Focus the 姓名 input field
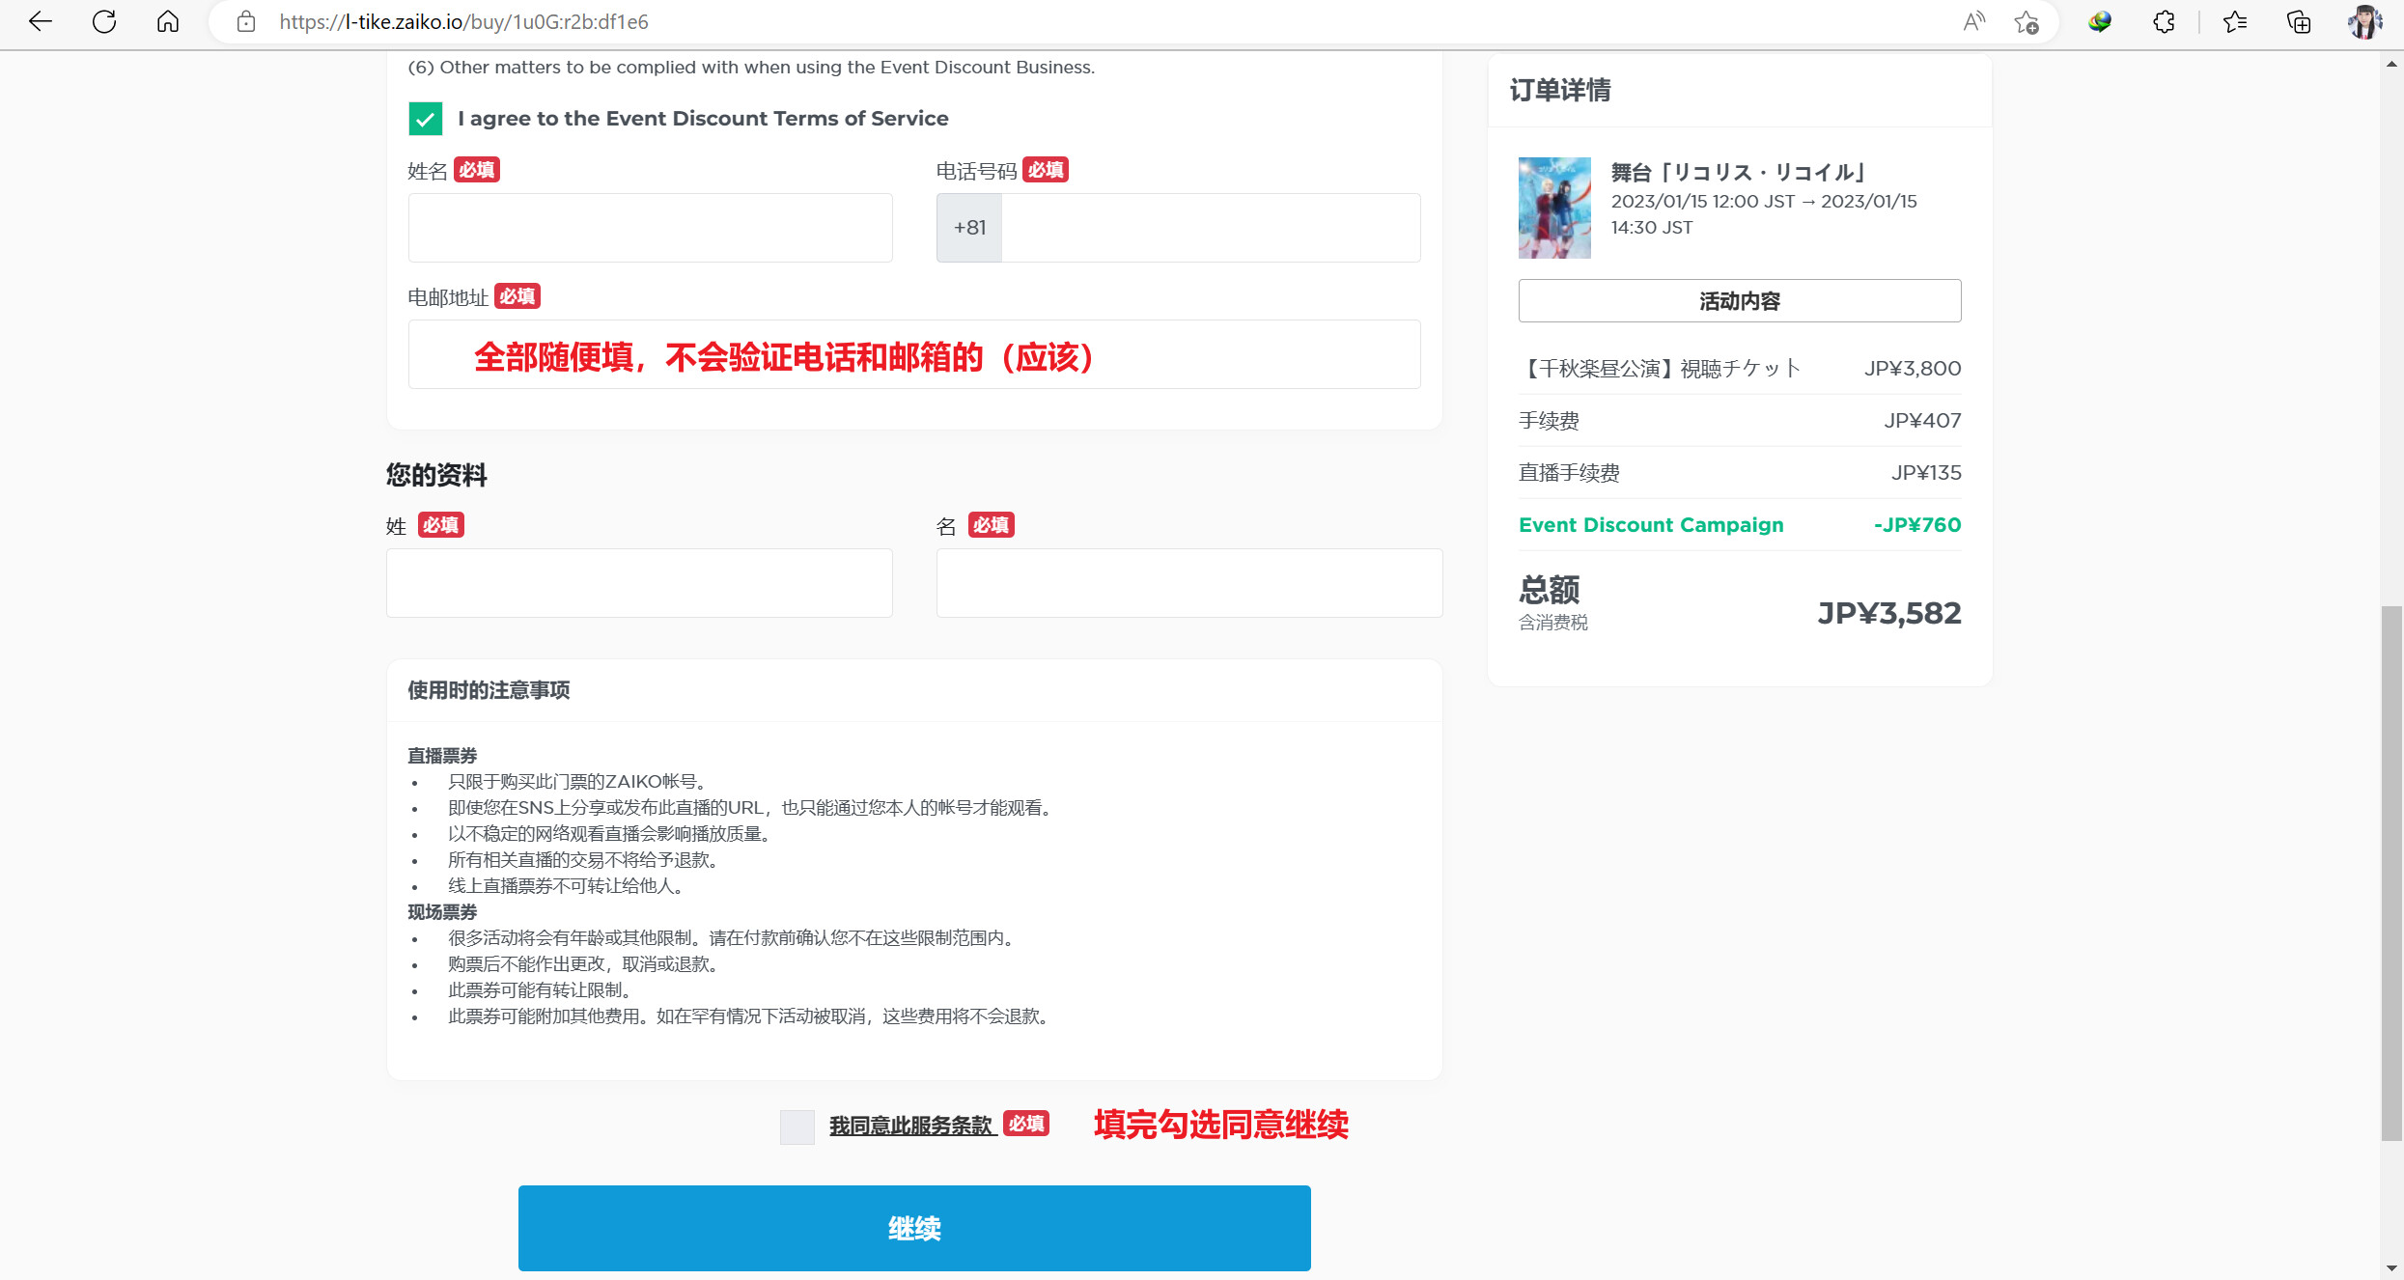This screenshot has height=1280, width=2404. click(x=650, y=228)
